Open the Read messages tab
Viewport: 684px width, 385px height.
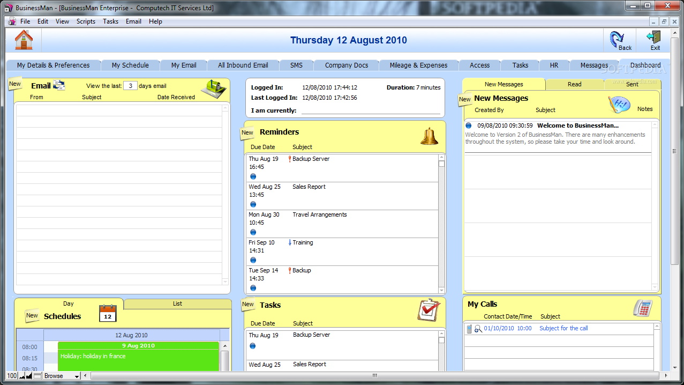tap(575, 84)
